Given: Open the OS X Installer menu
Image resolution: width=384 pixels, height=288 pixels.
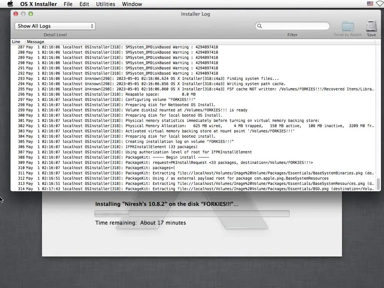Looking at the screenshot, I should tap(39, 4).
